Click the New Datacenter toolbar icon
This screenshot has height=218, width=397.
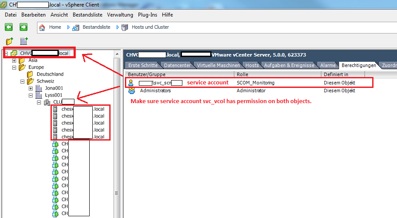pyautogui.click(x=24, y=41)
